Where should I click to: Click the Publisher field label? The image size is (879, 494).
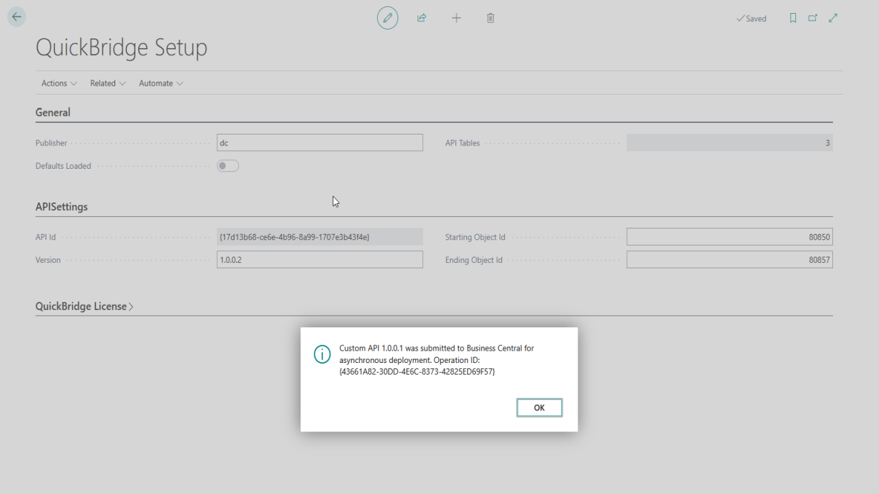click(x=52, y=143)
